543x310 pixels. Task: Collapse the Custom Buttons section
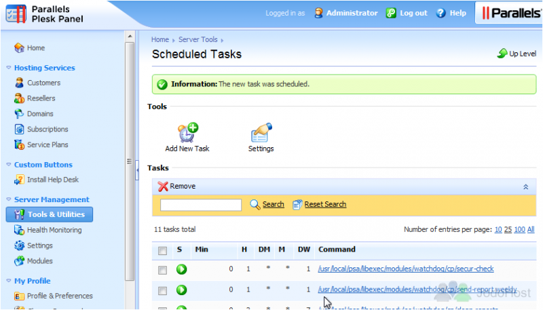9,165
